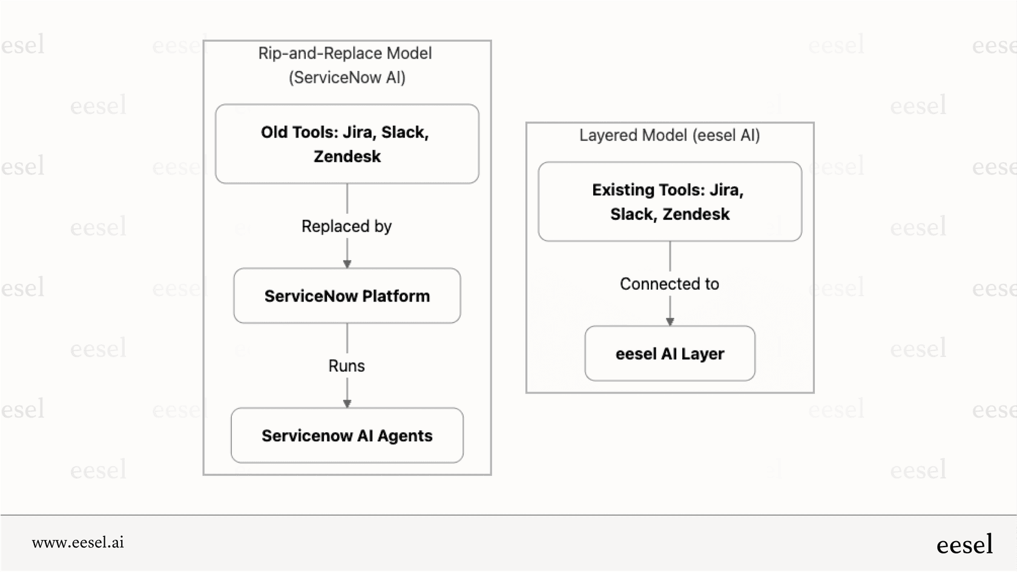Click the 'ServiceNow Platform' node
Image resolution: width=1017 pixels, height=572 pixels.
tap(347, 296)
